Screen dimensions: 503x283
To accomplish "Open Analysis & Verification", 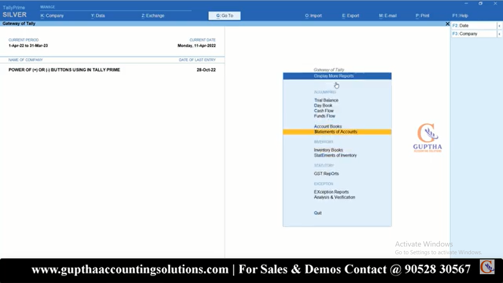I will coord(334,197).
